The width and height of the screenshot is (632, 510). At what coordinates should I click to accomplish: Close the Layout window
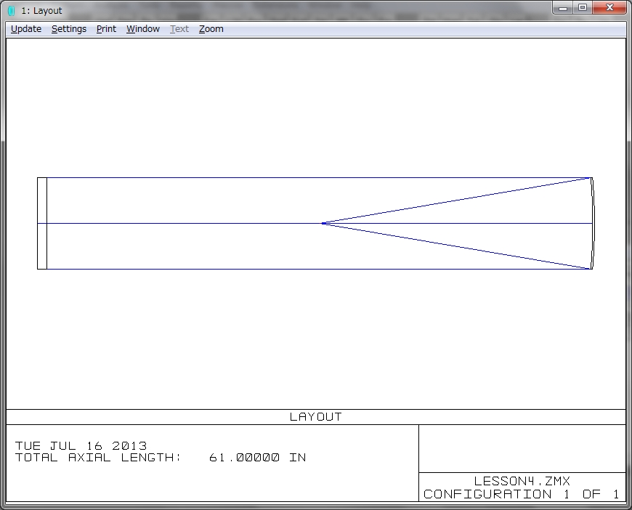point(609,8)
